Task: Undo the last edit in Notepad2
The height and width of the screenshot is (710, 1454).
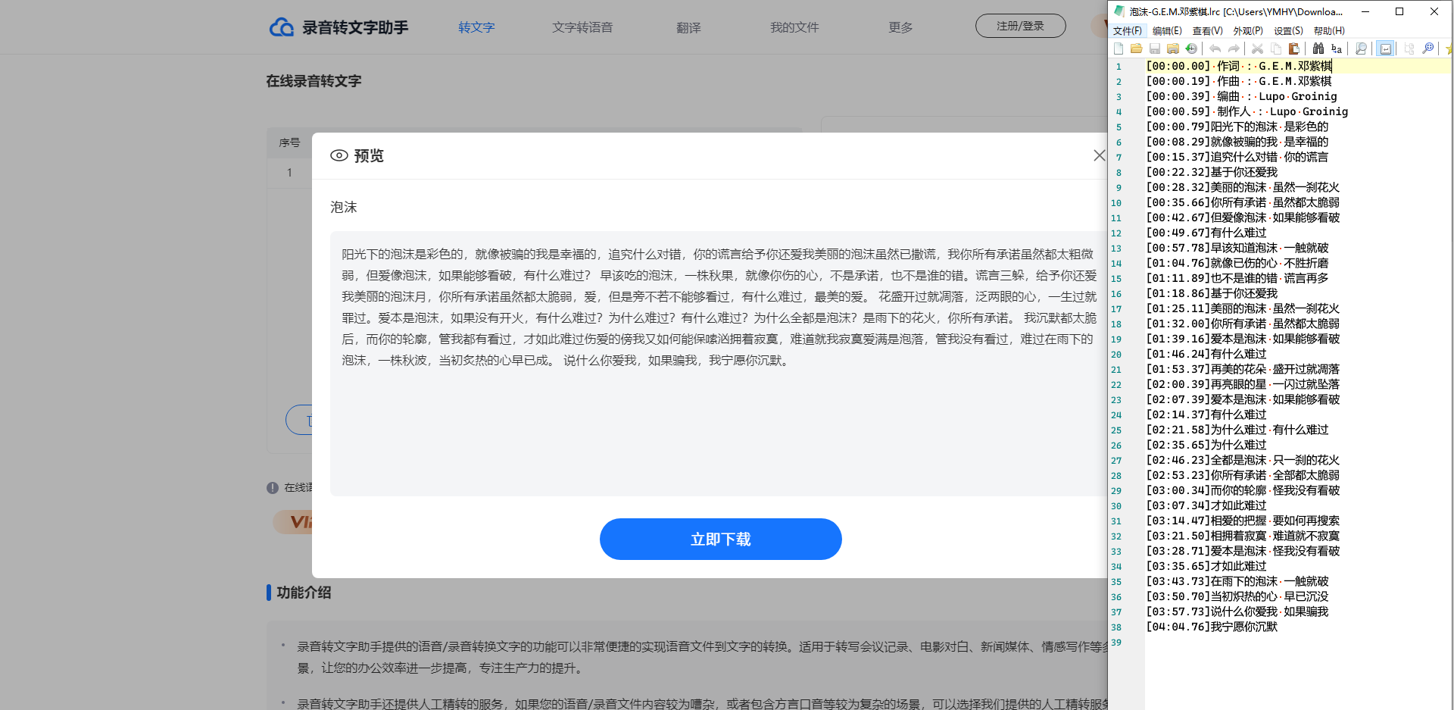Action: (x=1215, y=48)
